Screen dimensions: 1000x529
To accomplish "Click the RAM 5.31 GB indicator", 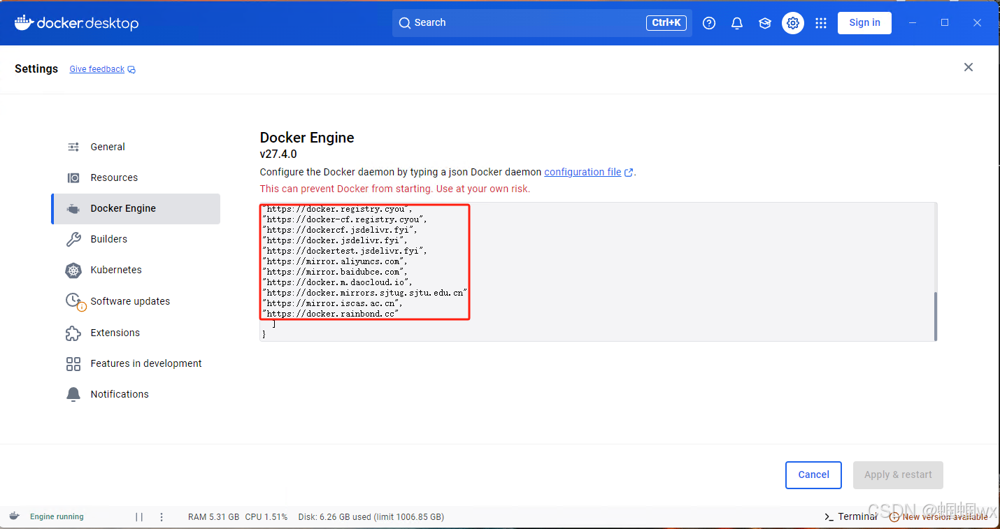I will pos(213,517).
